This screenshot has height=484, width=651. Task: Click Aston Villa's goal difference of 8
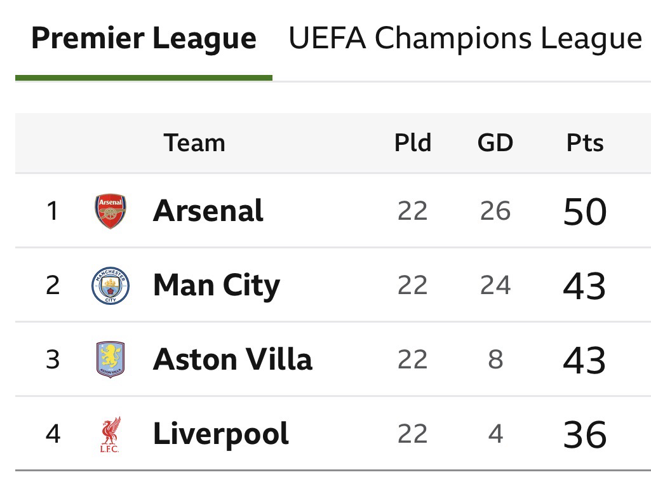495,360
